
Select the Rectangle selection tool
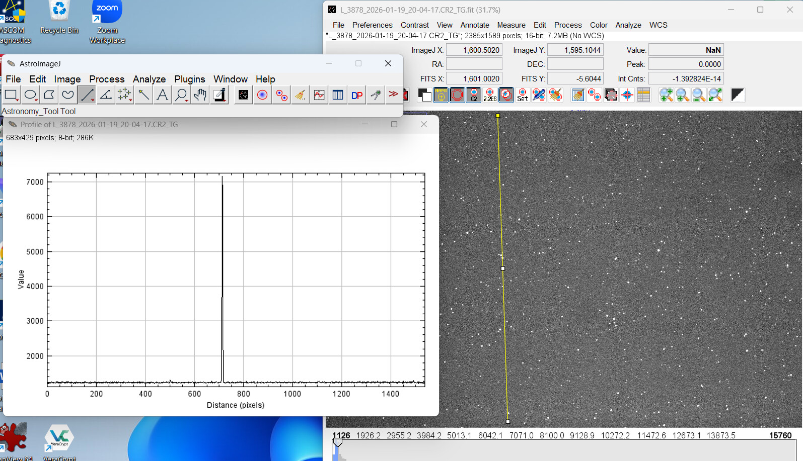point(11,95)
